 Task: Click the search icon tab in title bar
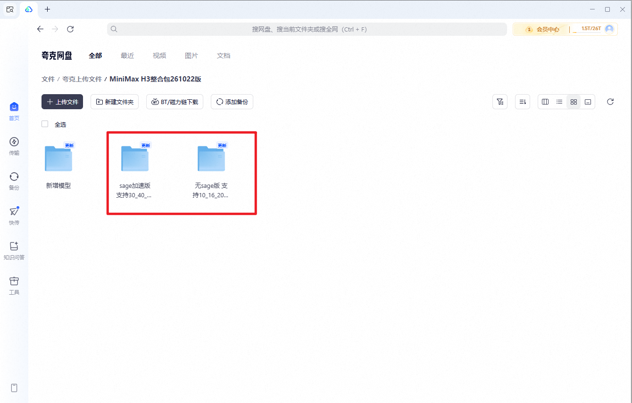(x=10, y=9)
